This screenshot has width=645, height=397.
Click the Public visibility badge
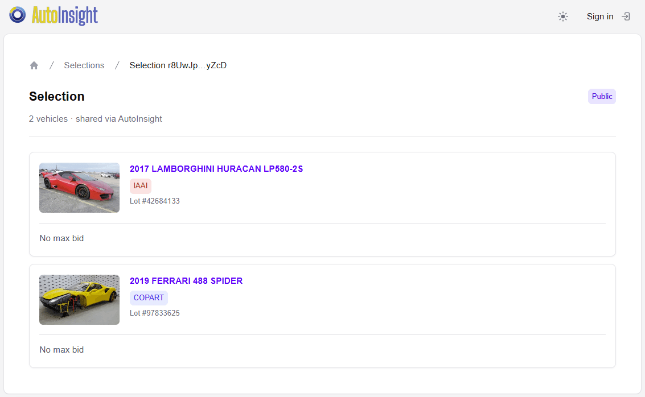point(602,97)
